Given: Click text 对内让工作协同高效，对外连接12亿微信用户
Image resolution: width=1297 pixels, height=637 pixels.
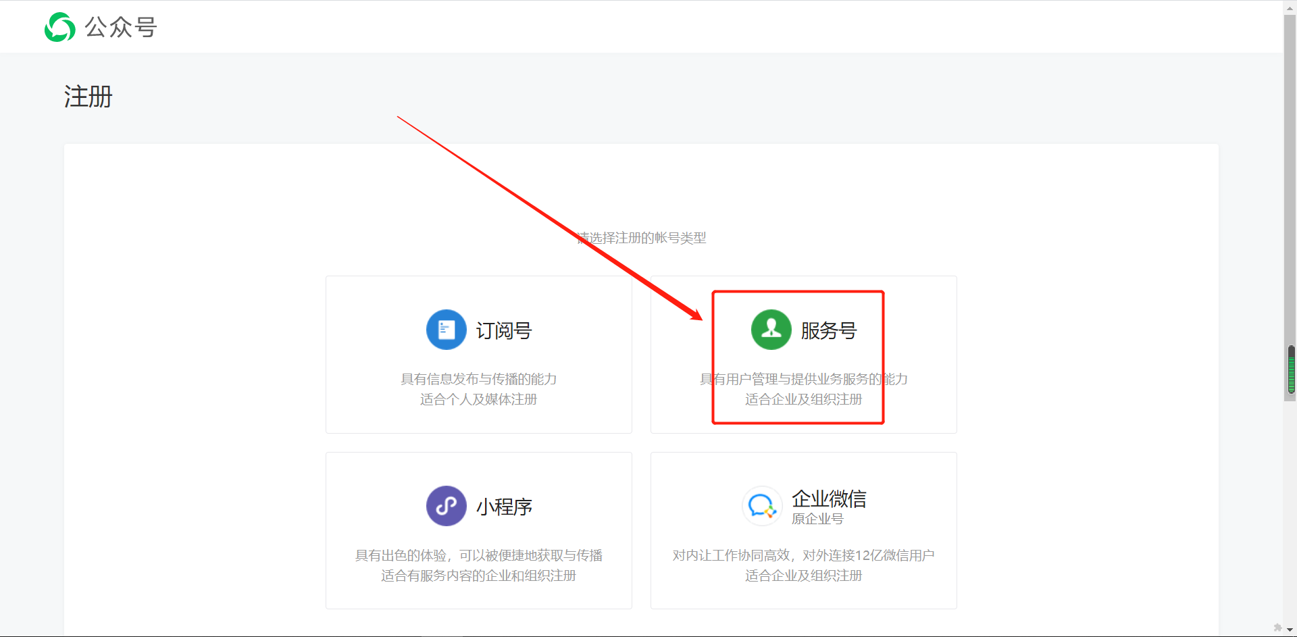Looking at the screenshot, I should click(x=804, y=555).
